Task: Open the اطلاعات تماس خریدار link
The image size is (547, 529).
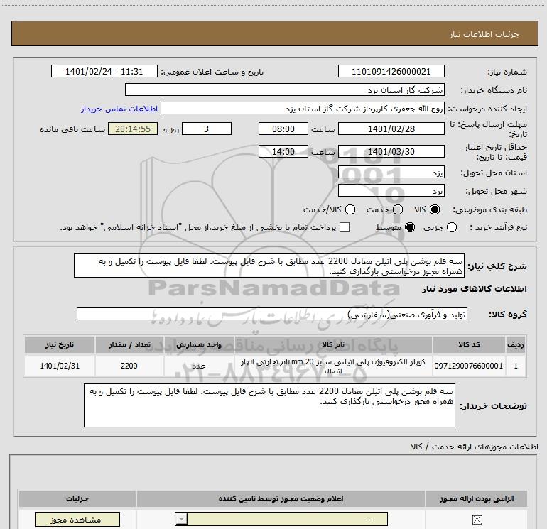Action: point(119,109)
